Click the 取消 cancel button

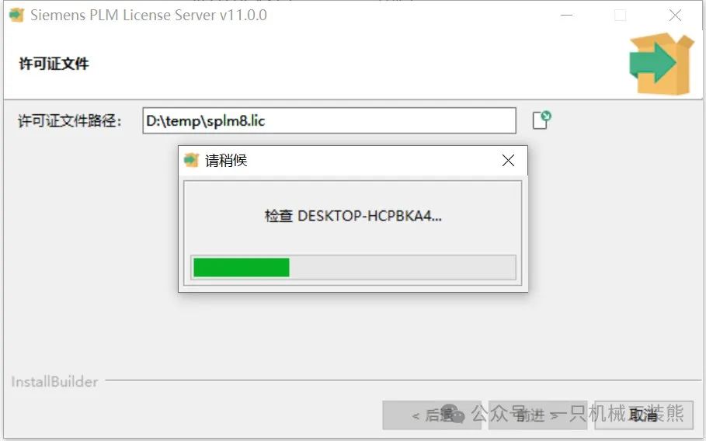tap(643, 415)
